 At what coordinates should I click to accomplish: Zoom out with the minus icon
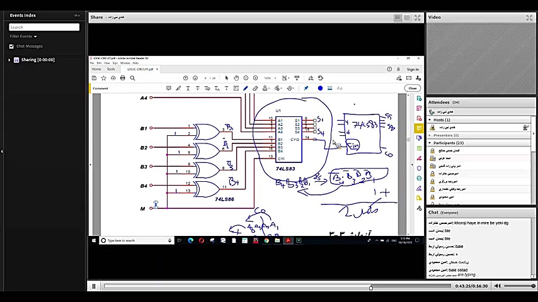tap(246, 78)
